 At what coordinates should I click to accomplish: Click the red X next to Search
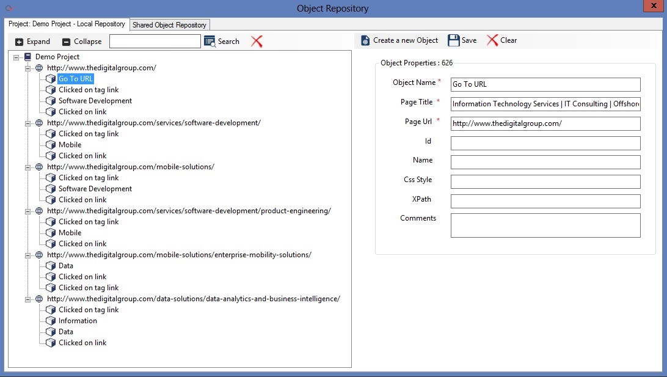pos(257,42)
